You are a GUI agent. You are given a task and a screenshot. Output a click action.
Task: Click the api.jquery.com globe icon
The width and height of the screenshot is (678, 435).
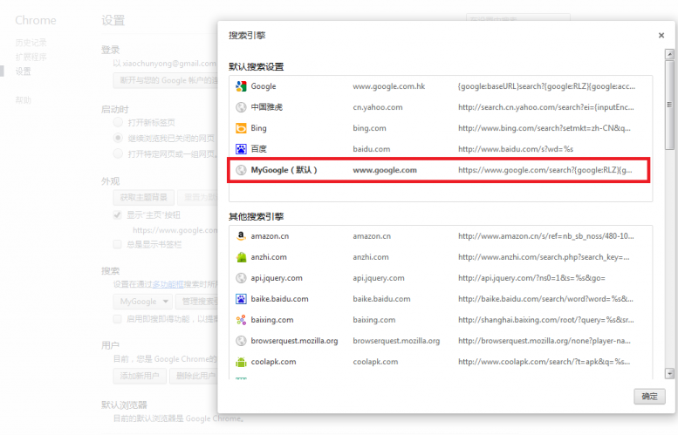[x=241, y=278]
